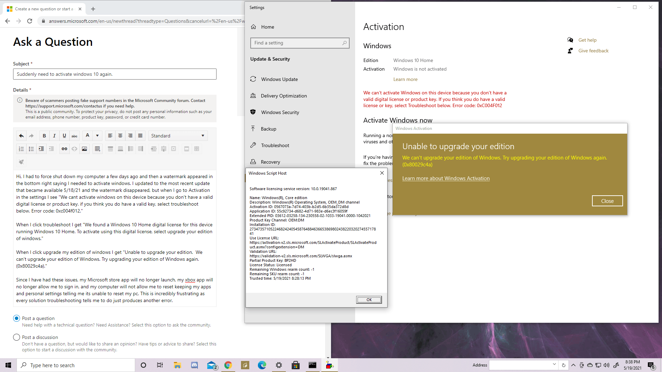This screenshot has height=372, width=662.
Task: Click the insert image icon
Action: [x=84, y=149]
